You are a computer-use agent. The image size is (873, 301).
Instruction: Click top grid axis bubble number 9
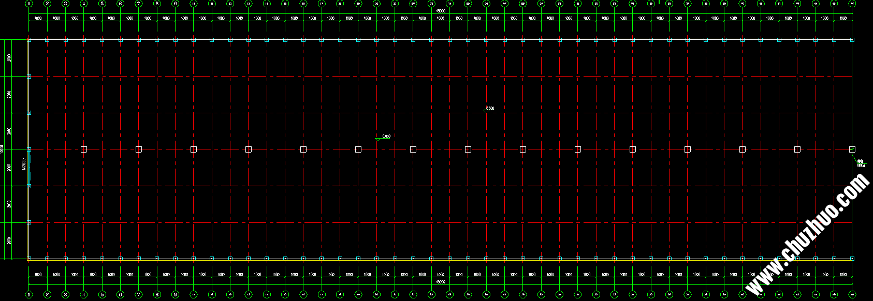click(x=175, y=4)
